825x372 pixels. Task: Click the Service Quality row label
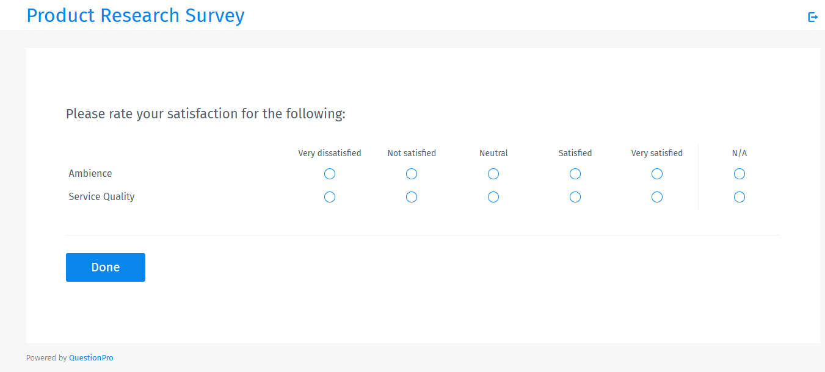point(101,196)
